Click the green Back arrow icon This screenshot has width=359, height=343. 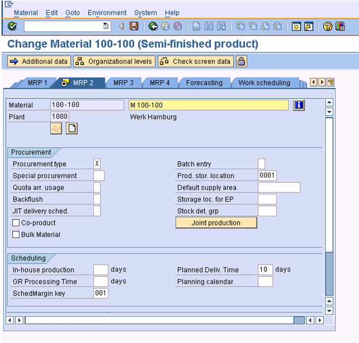[153, 26]
